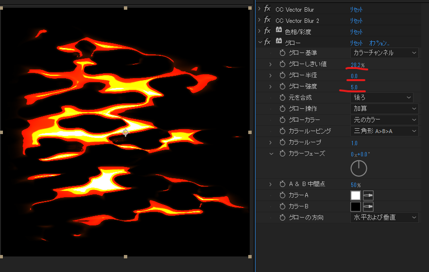Viewport: 429px width, 272px height.
Task: Toggle stopwatch for カラーループ
Action: point(282,142)
